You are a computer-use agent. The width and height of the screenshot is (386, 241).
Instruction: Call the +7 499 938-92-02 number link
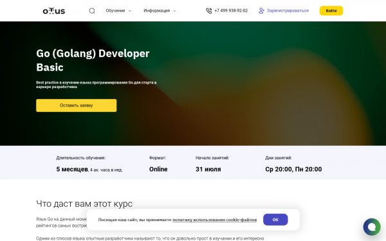[x=231, y=10]
